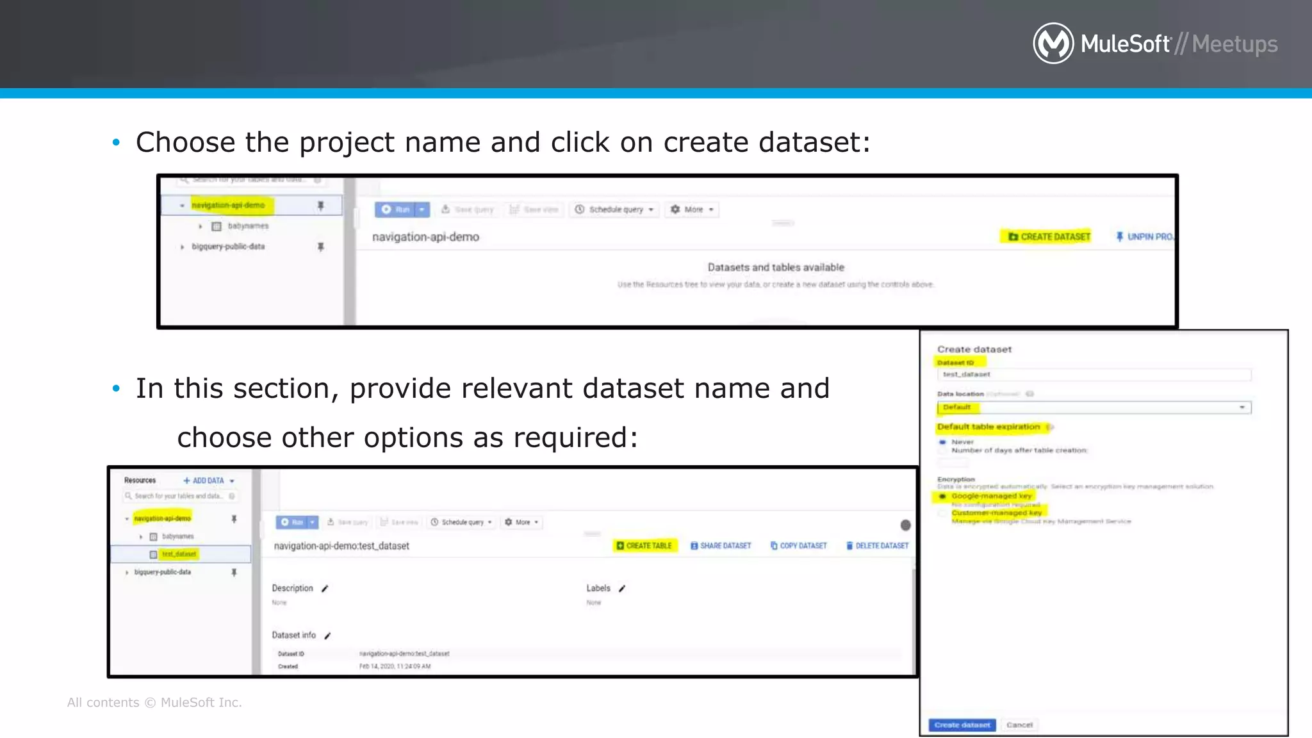Click help icon in bottom screenshot search box
The width and height of the screenshot is (1312, 738).
232,496
